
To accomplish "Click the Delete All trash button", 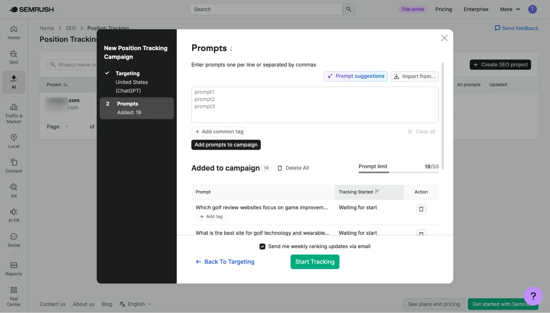I will pos(293,168).
